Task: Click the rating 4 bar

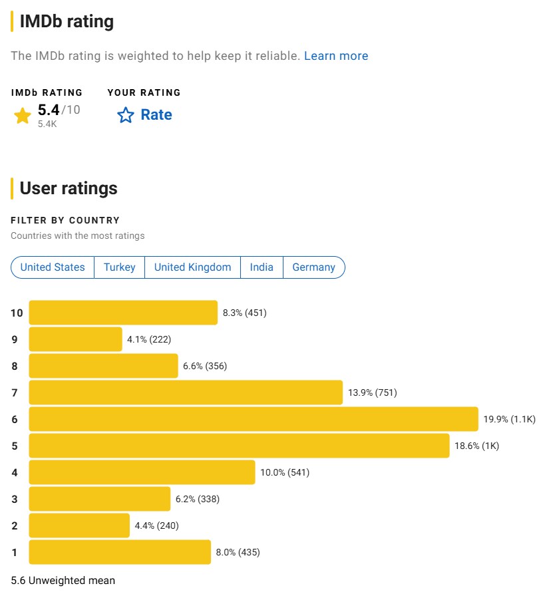Action: coord(140,472)
